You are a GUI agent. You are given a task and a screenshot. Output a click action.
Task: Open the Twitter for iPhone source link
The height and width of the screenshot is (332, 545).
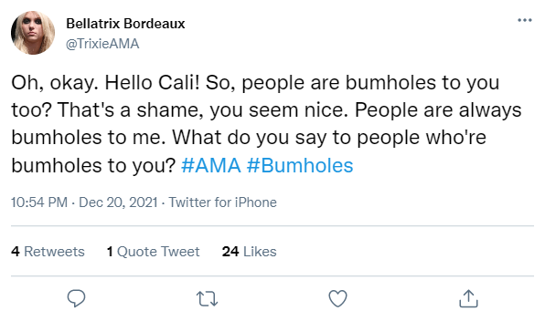coord(223,202)
